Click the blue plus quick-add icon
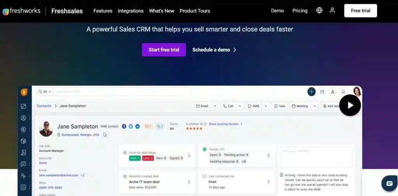Screen dimensions: 398x196 311,92
